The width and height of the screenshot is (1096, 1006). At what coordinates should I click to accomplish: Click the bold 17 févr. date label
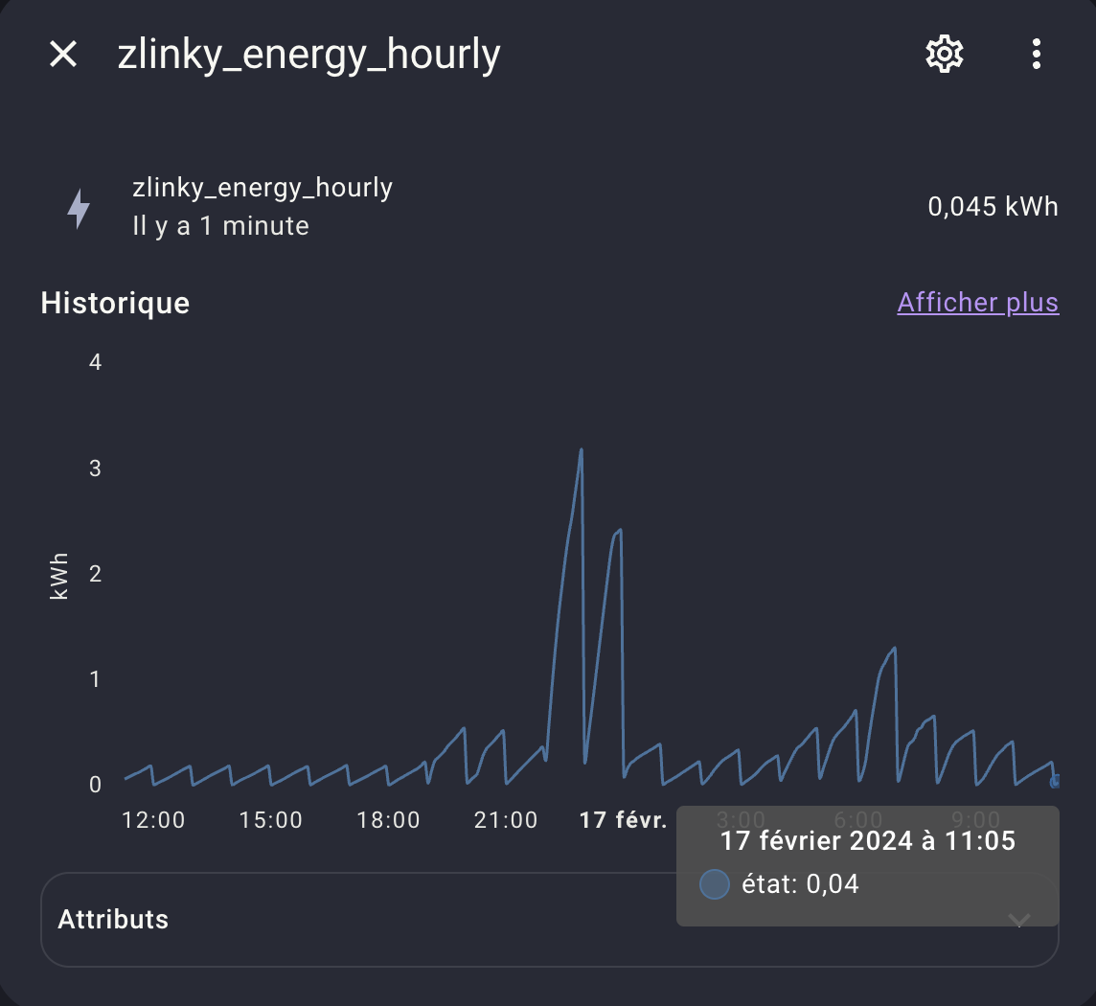tap(624, 820)
